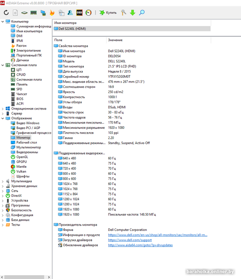Select the Монитор tree item
Viewport: 241px width, 279px height.
tap(21, 138)
